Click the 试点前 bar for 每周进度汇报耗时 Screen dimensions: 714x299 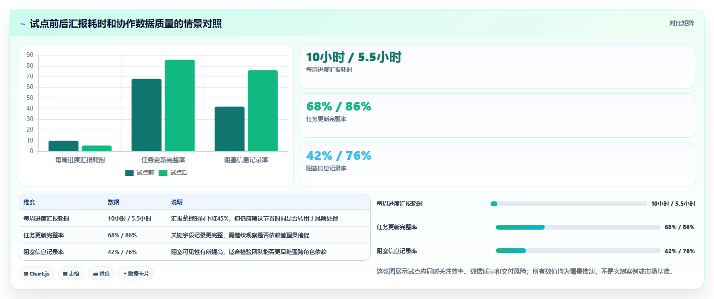pos(63,146)
